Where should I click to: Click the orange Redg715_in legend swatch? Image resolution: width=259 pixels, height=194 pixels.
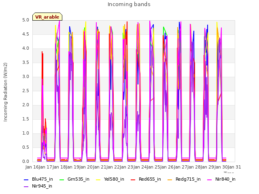170,180
